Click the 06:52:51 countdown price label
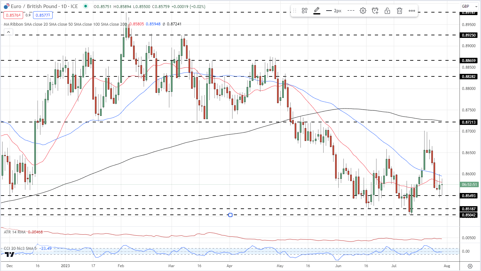Image resolution: width=481 pixels, height=271 pixels. 469,185
